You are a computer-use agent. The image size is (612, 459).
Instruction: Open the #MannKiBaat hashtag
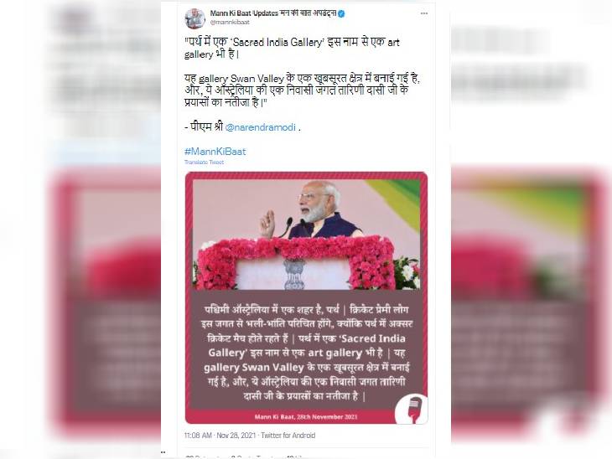[215, 152]
